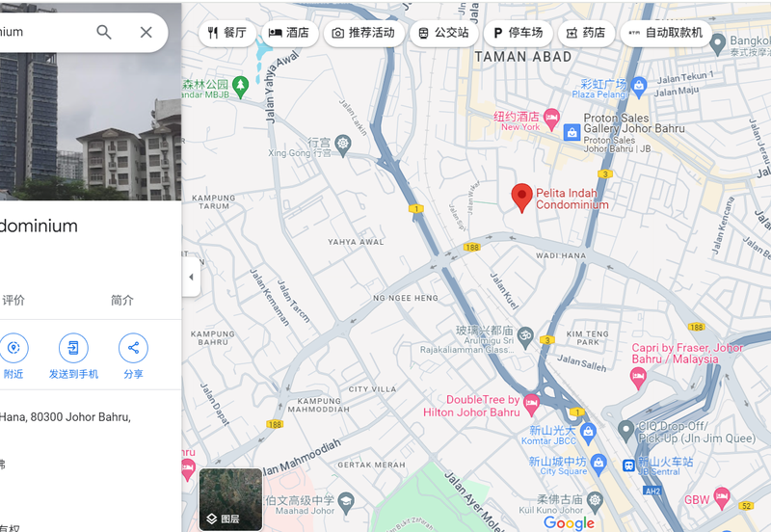Filter map by 推荐活动 things to do

point(363,33)
